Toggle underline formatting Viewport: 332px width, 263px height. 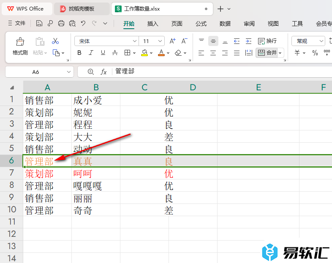click(x=103, y=53)
